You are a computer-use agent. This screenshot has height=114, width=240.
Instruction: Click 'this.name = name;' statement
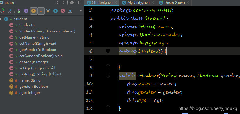point(151,84)
